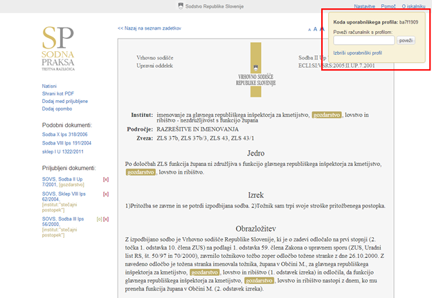Screen dimensions: 432x298
Task: Open favorite SOVS, Sodba II Up 7/2001
Action: [x=62, y=182]
